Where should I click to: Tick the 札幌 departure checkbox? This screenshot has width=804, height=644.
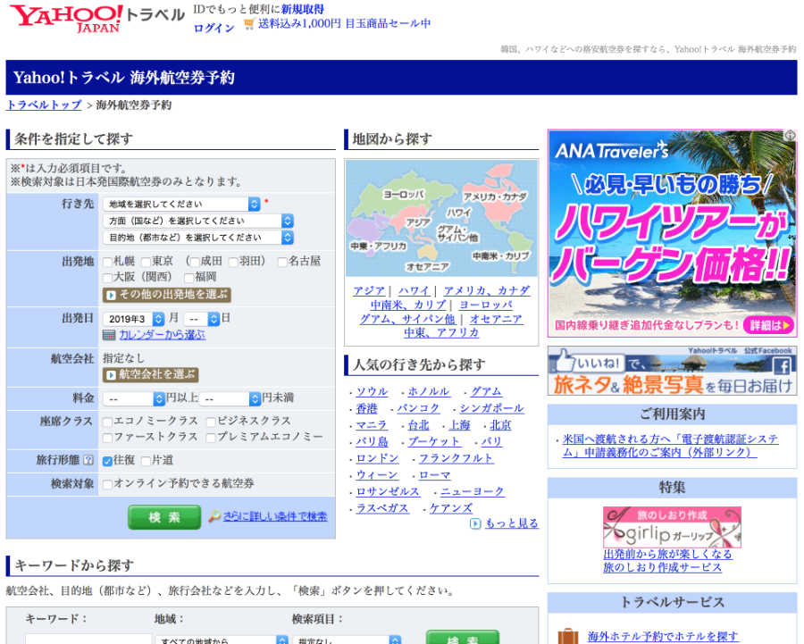[108, 262]
